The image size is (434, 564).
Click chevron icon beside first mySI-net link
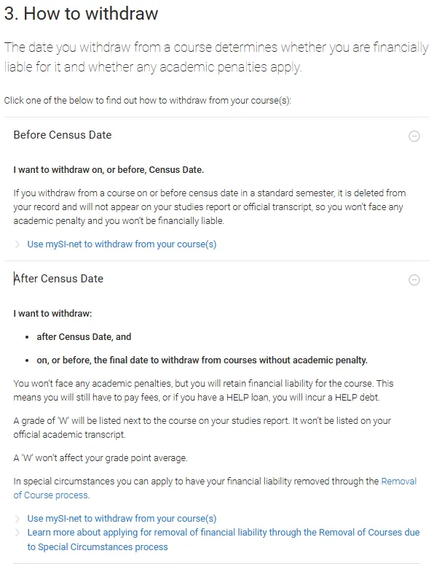17,244
